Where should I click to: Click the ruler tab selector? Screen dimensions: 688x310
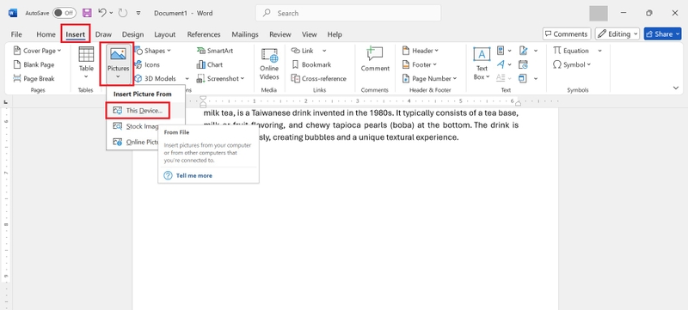[x=6, y=102]
